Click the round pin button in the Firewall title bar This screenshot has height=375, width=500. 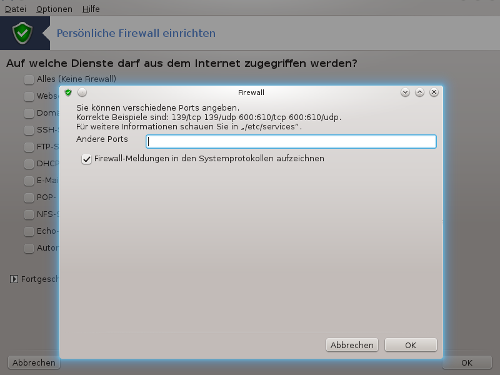[x=82, y=92]
